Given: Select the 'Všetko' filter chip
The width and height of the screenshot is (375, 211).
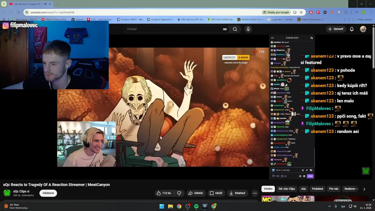Looking at the screenshot, I should pyautogui.click(x=268, y=189).
